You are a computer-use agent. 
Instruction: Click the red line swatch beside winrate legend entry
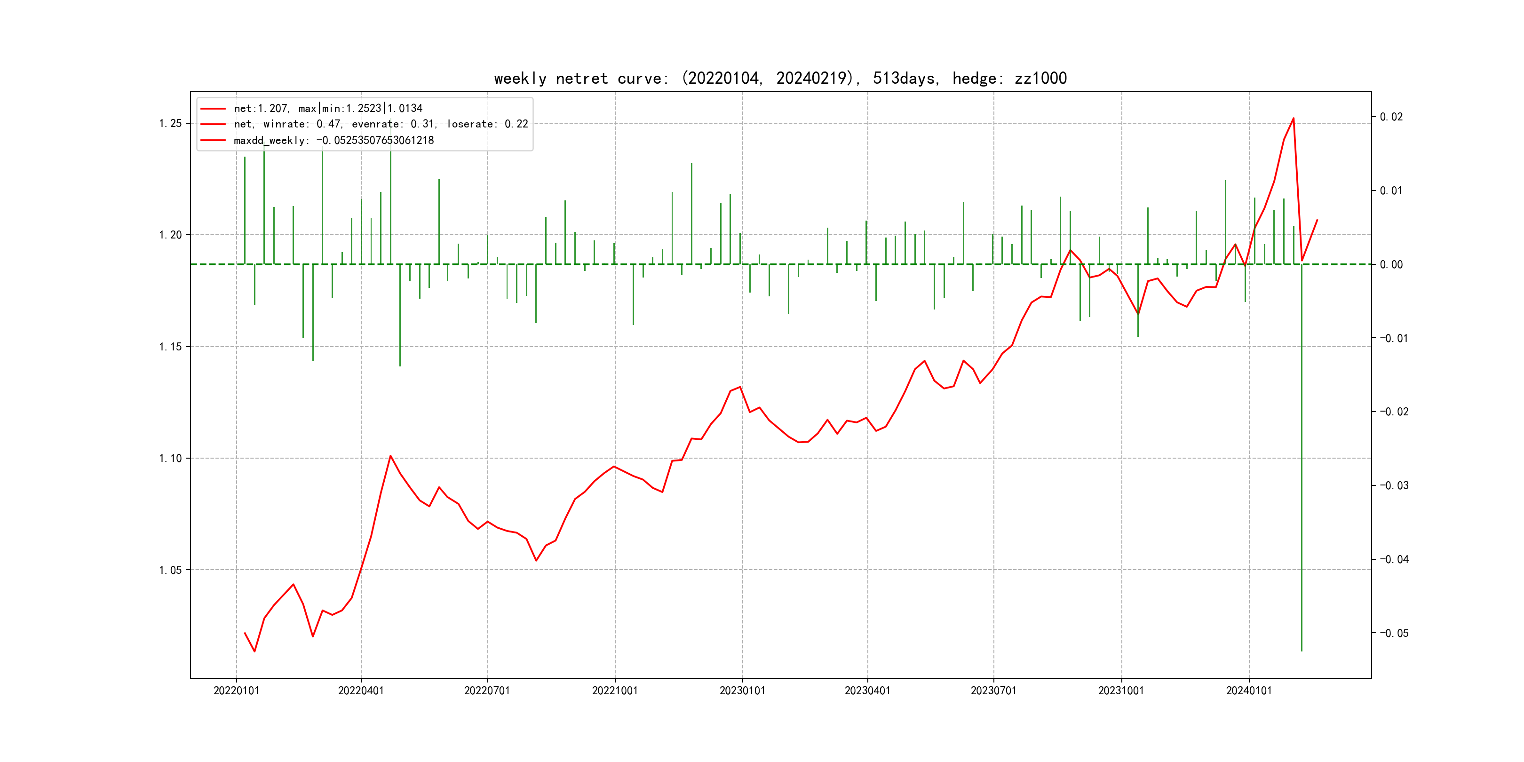pos(213,124)
